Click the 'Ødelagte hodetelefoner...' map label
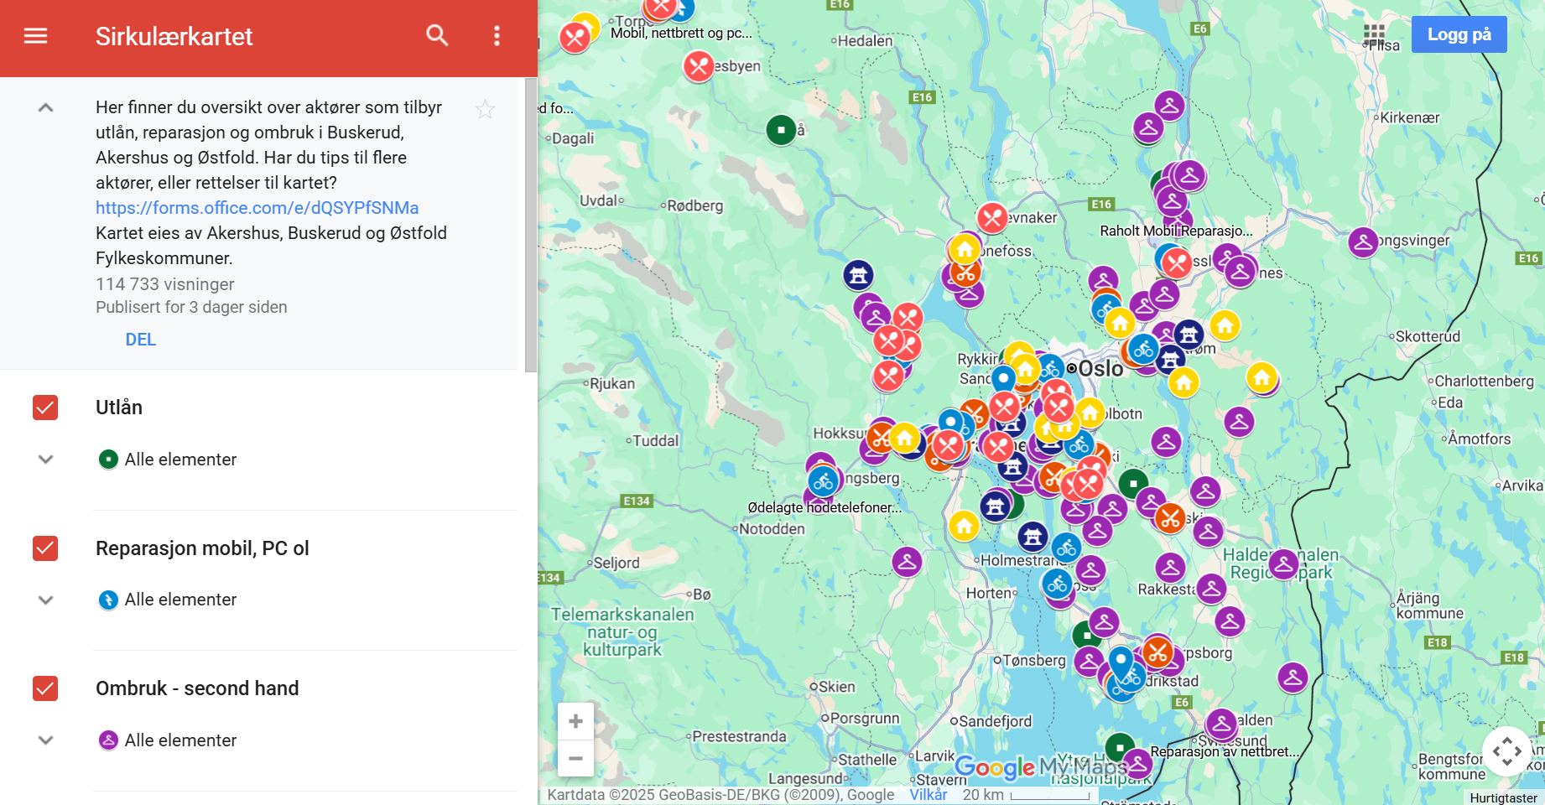The image size is (1545, 805). 825,507
